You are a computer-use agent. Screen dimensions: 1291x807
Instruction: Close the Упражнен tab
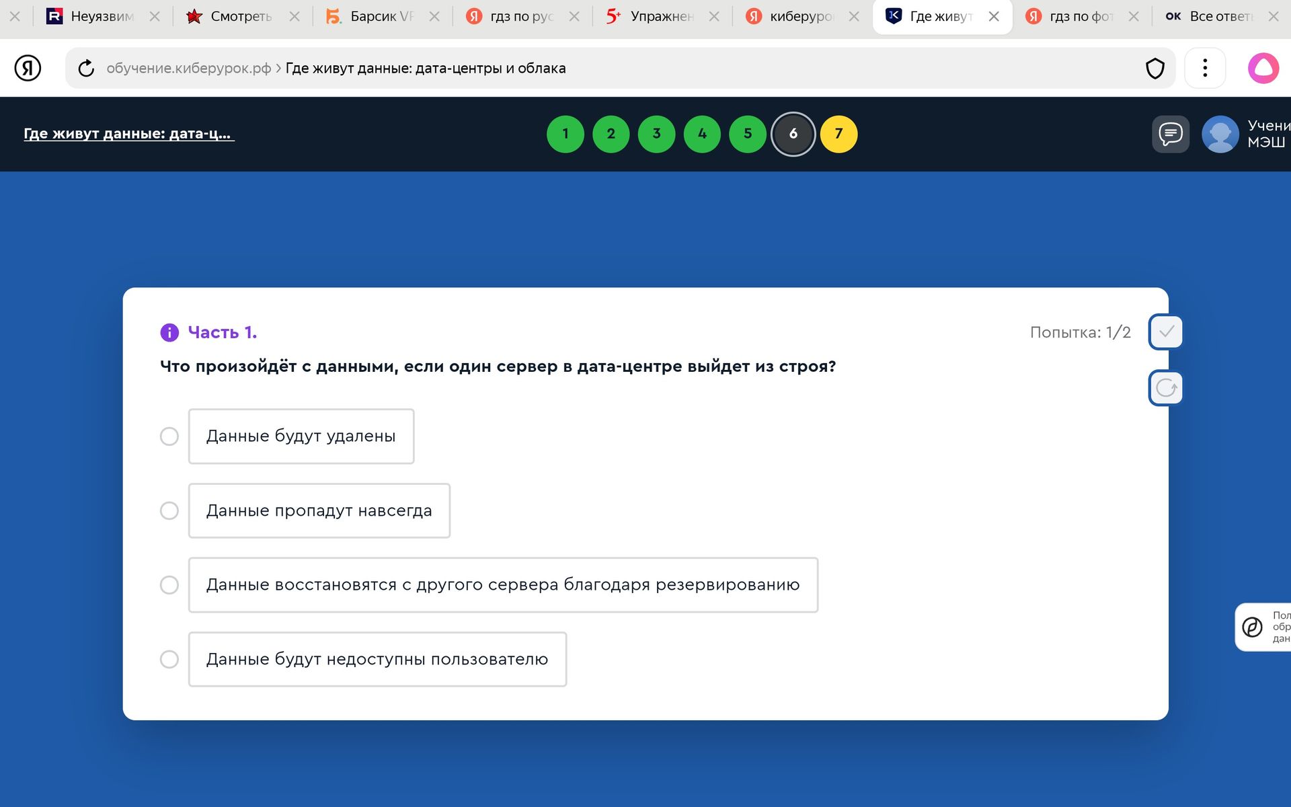(x=714, y=16)
